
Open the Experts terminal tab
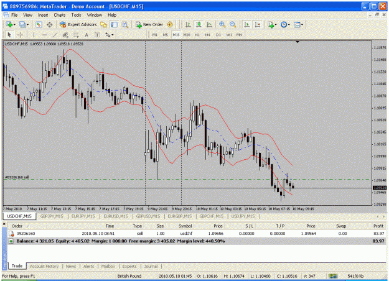[129, 266]
